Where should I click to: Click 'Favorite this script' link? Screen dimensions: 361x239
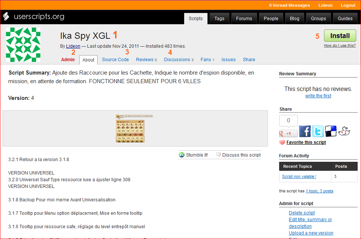[306, 142]
